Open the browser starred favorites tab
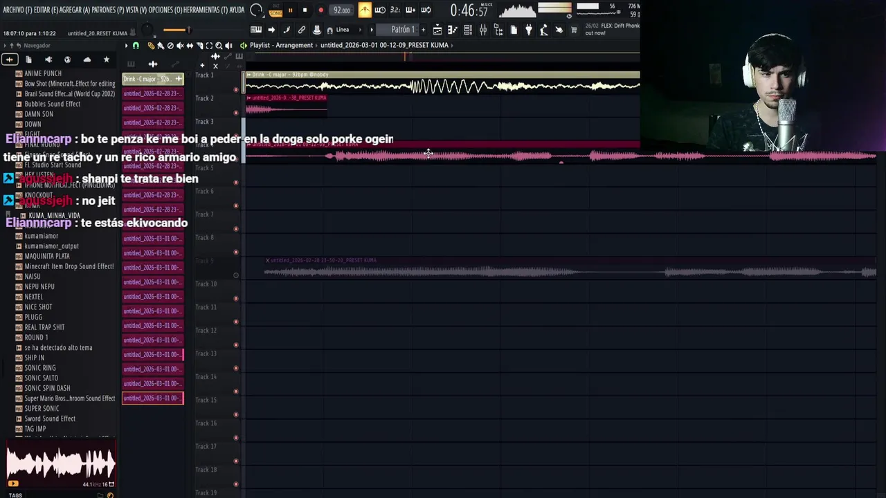This screenshot has height=498, width=886. click(x=106, y=59)
